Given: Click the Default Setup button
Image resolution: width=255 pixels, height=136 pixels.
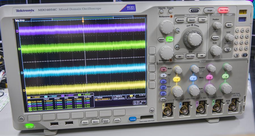Looking at the screenshot, I should tap(106, 121).
